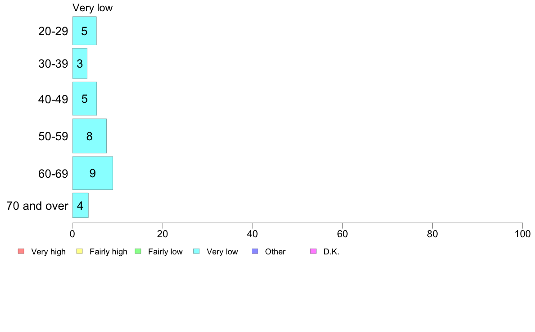Click the '70 and over' axis label
Viewport: 535px width, 332px height.
click(37, 206)
